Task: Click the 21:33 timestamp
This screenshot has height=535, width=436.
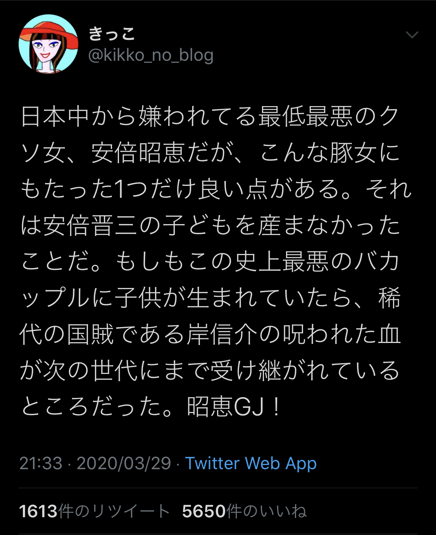Action: [41, 463]
